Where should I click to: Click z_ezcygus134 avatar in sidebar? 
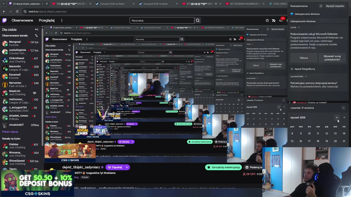coord(5,109)
